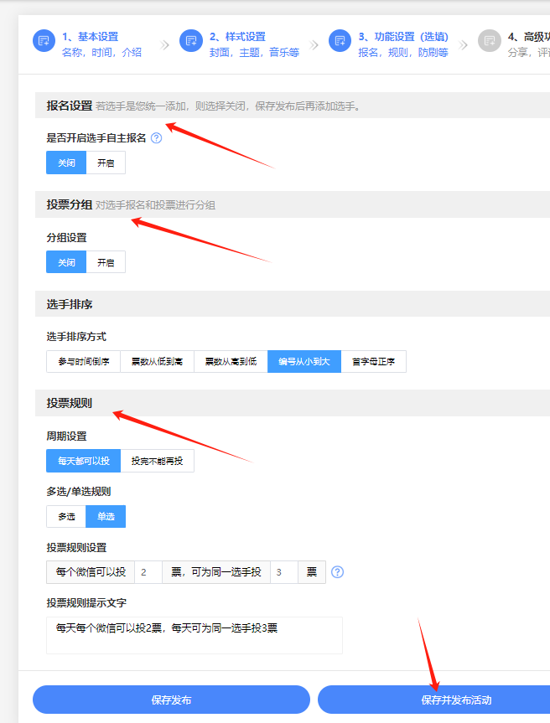The height and width of the screenshot is (723, 550).
Task: Sort contestants by 票数从低到高
Action: (x=157, y=361)
